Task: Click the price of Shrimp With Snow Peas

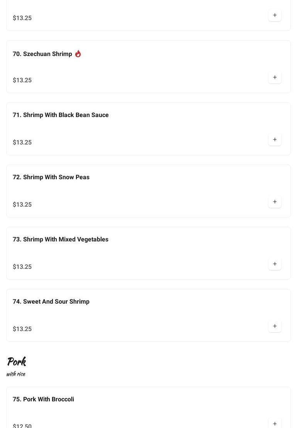Action: coord(22,205)
